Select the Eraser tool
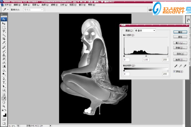This screenshot has width=191, height=127. (4, 63)
